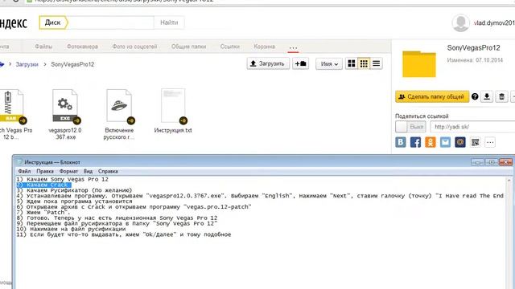Click Сделать папку общей button
This screenshot has width=515, height=289.
(432, 96)
